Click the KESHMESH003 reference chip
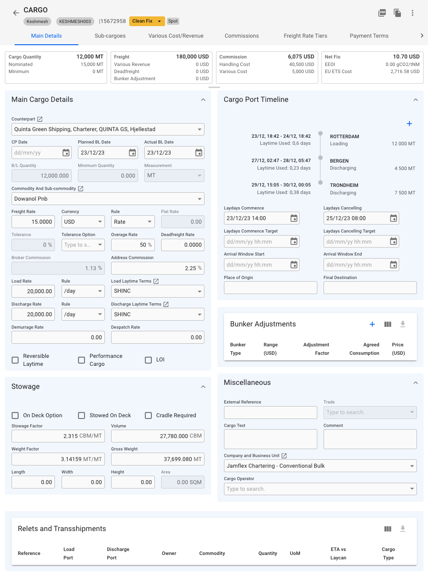Viewport: 428px width, 574px height. click(x=75, y=21)
